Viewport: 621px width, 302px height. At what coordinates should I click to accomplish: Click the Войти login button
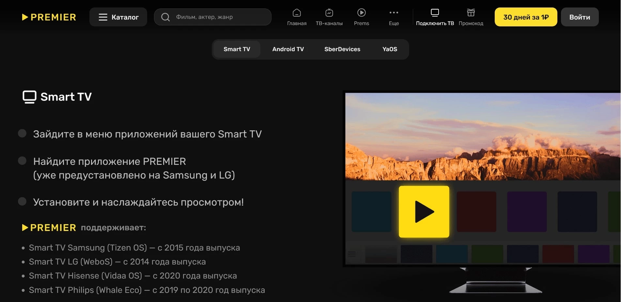(580, 17)
